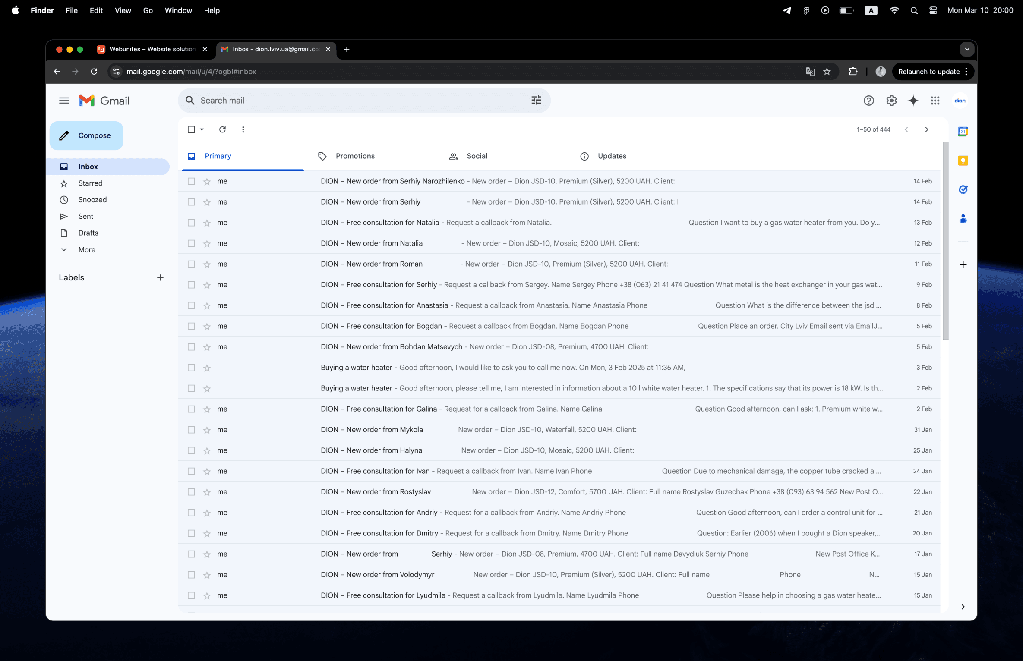Click the Gmail logo
The width and height of the screenshot is (1023, 661).
coord(104,101)
